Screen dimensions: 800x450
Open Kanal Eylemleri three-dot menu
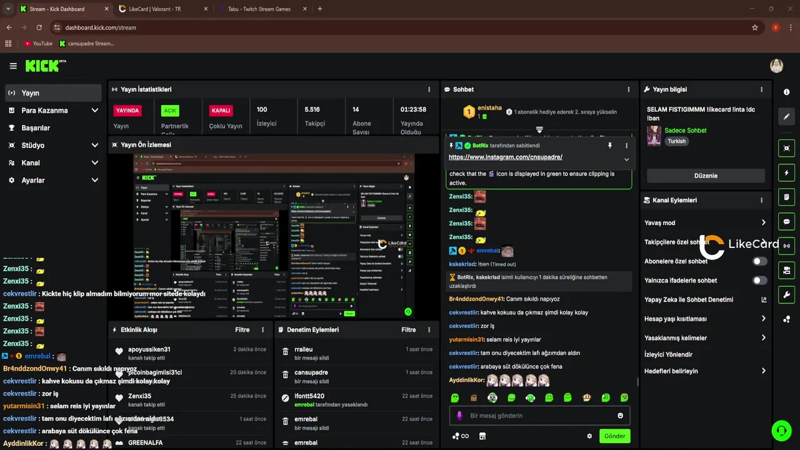pyautogui.click(x=761, y=200)
